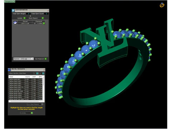
Task: Click the Round shape header cell
Action: click(x=25, y=21)
